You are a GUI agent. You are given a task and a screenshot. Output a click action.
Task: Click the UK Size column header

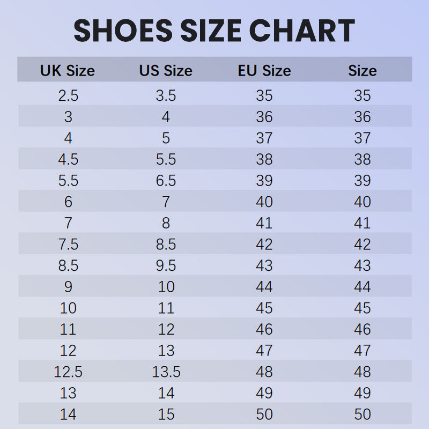coord(68,71)
